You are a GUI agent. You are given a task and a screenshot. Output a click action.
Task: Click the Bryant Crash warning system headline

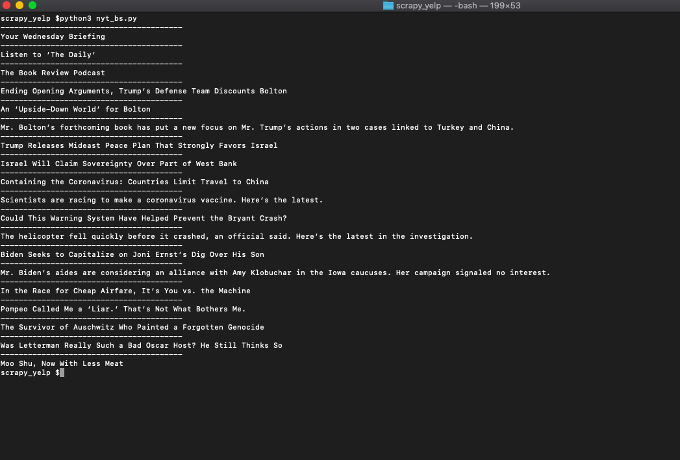click(144, 218)
